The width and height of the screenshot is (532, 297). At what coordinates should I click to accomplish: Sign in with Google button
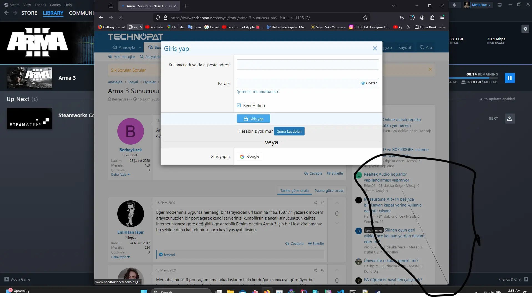249,157
